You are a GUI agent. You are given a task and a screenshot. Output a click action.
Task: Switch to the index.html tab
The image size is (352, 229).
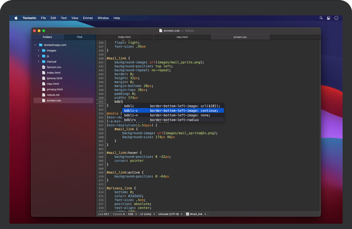(x=124, y=37)
